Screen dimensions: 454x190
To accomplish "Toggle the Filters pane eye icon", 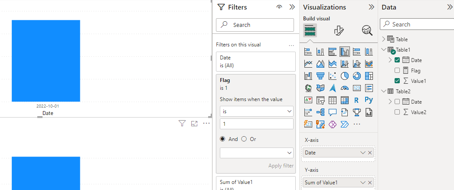I will pyautogui.click(x=279, y=7).
